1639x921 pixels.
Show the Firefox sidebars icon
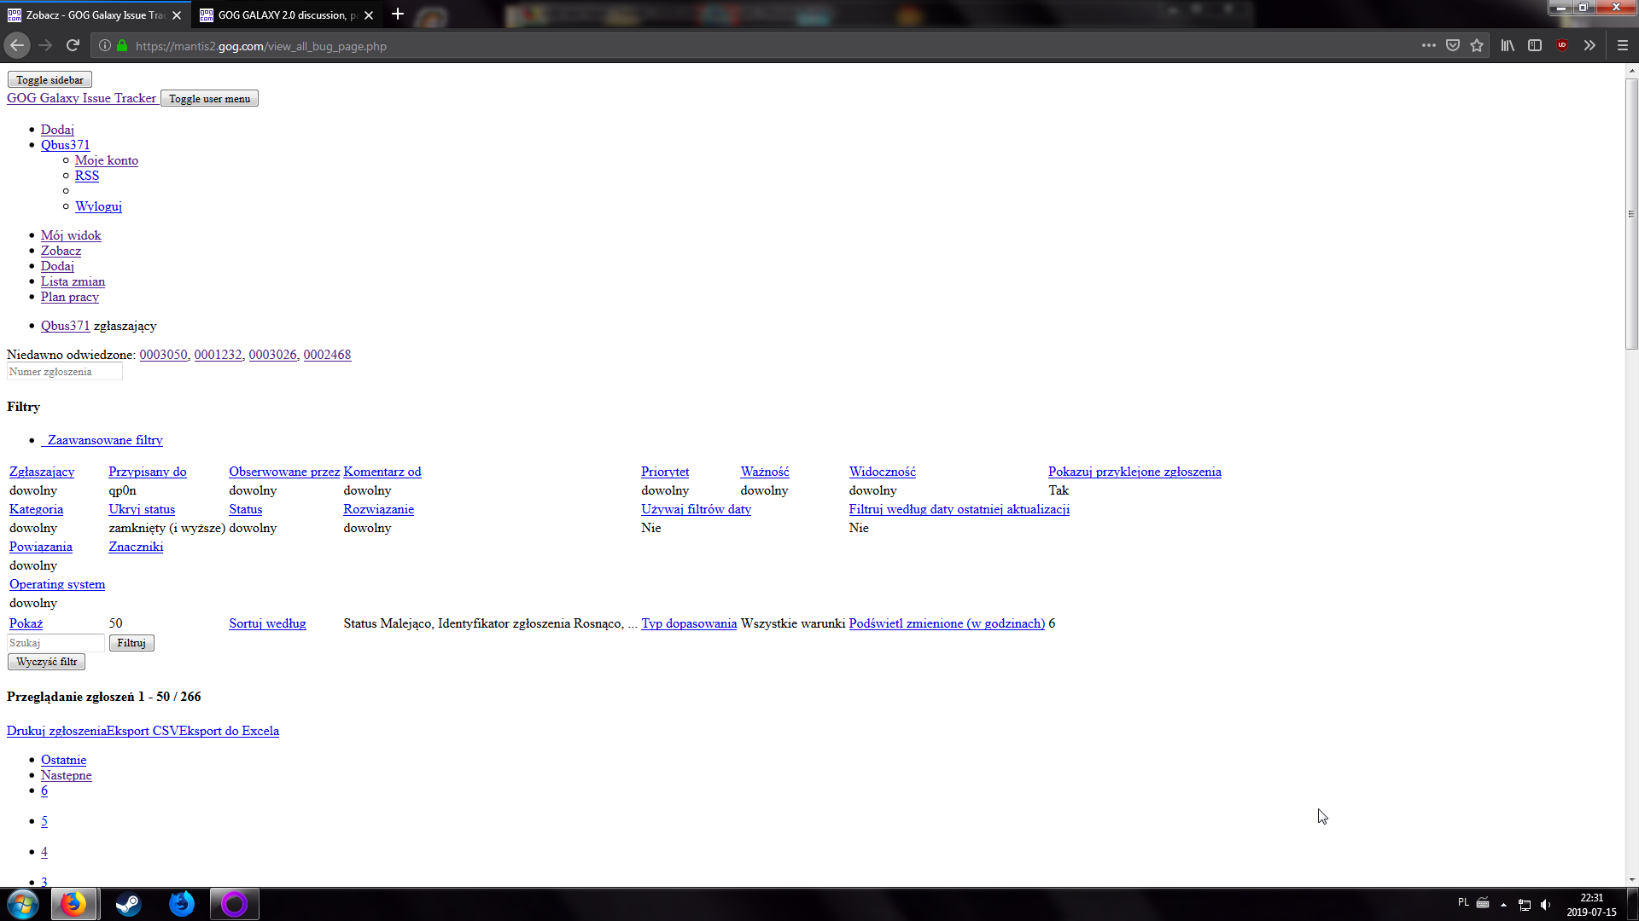click(x=1535, y=45)
